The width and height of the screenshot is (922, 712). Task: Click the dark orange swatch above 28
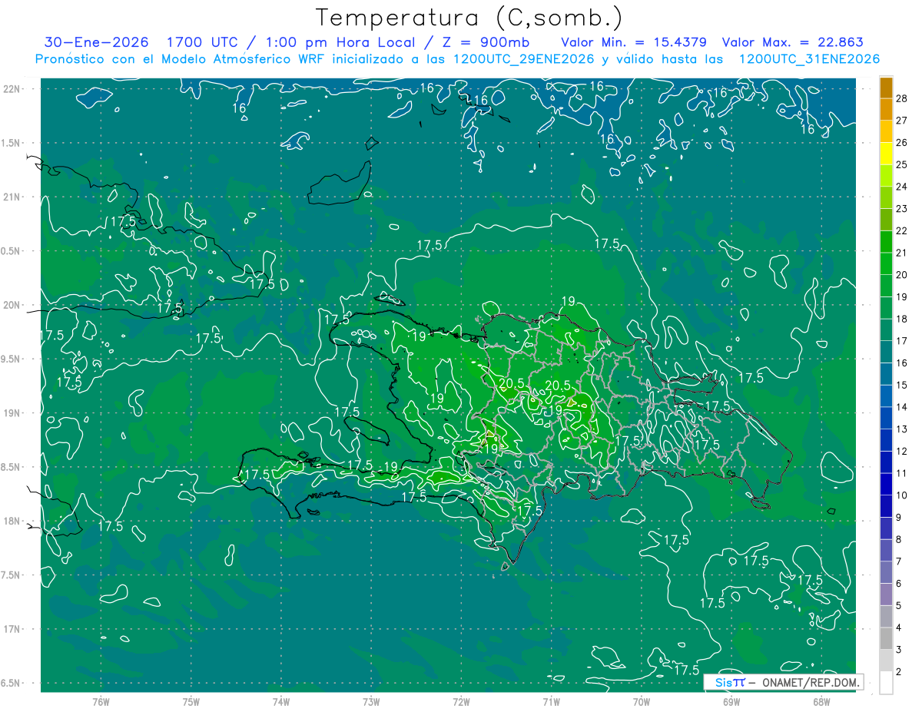[x=886, y=88]
